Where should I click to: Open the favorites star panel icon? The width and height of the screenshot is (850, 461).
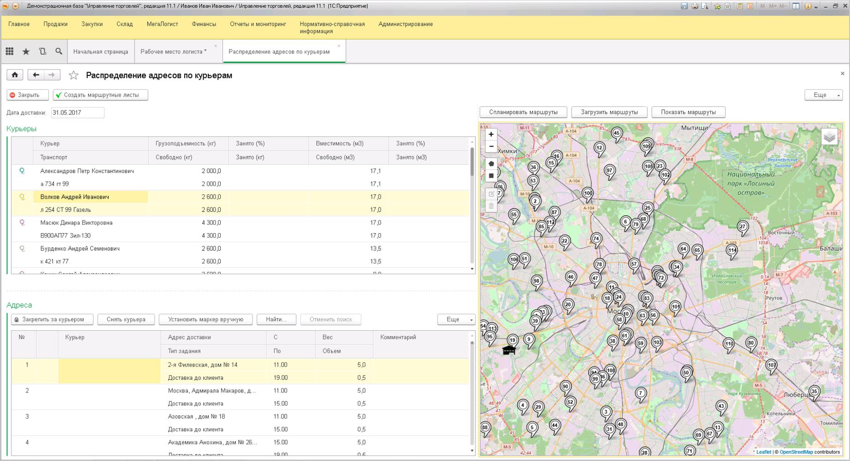pos(26,52)
